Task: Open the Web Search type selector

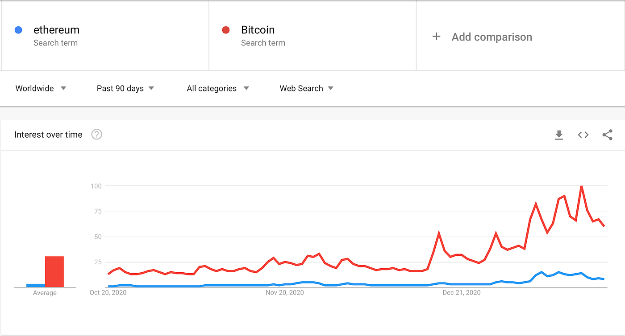Action: (306, 88)
